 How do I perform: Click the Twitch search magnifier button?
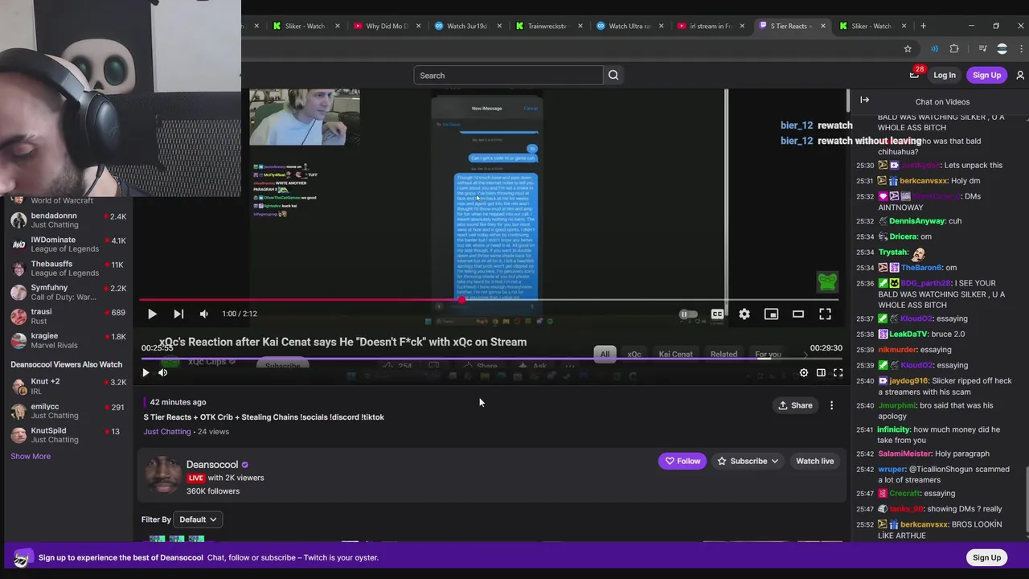click(613, 75)
